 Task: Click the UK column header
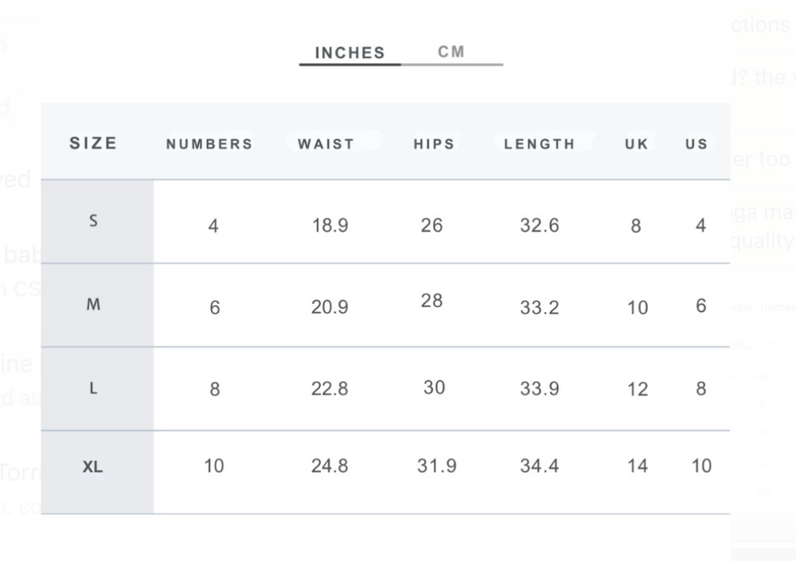(x=637, y=144)
